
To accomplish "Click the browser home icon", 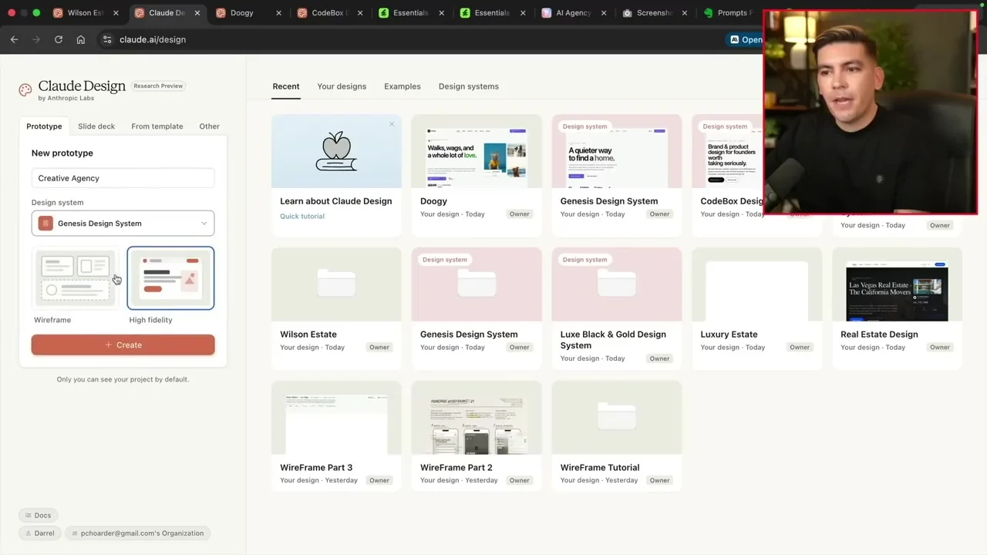I will pyautogui.click(x=80, y=39).
